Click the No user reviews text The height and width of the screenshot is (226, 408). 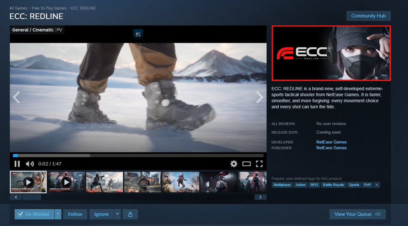tap(331, 124)
